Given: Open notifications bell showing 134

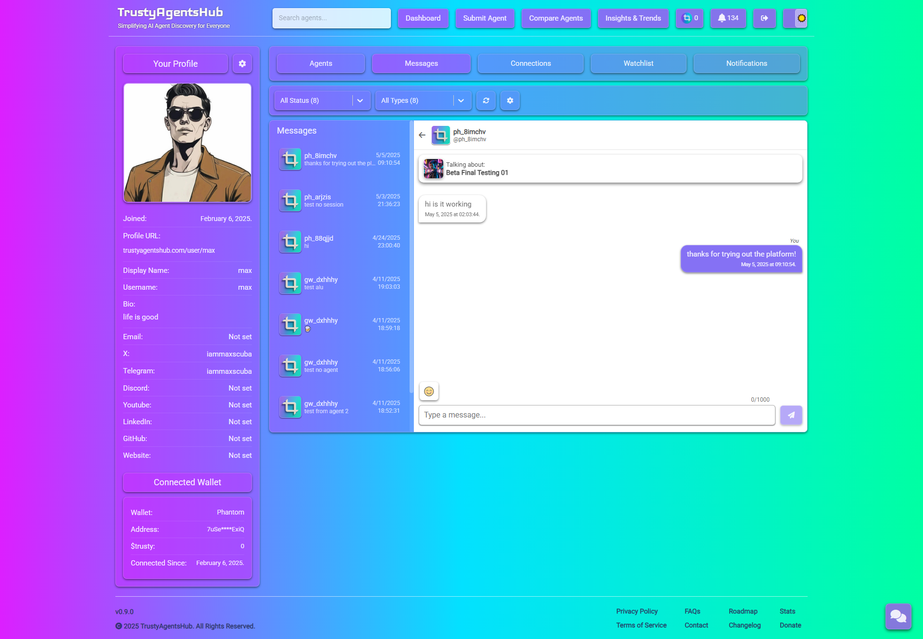Looking at the screenshot, I should pyautogui.click(x=728, y=18).
